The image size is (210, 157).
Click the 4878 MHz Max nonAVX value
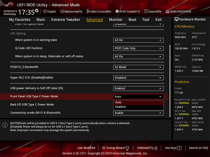(x=197, y=107)
